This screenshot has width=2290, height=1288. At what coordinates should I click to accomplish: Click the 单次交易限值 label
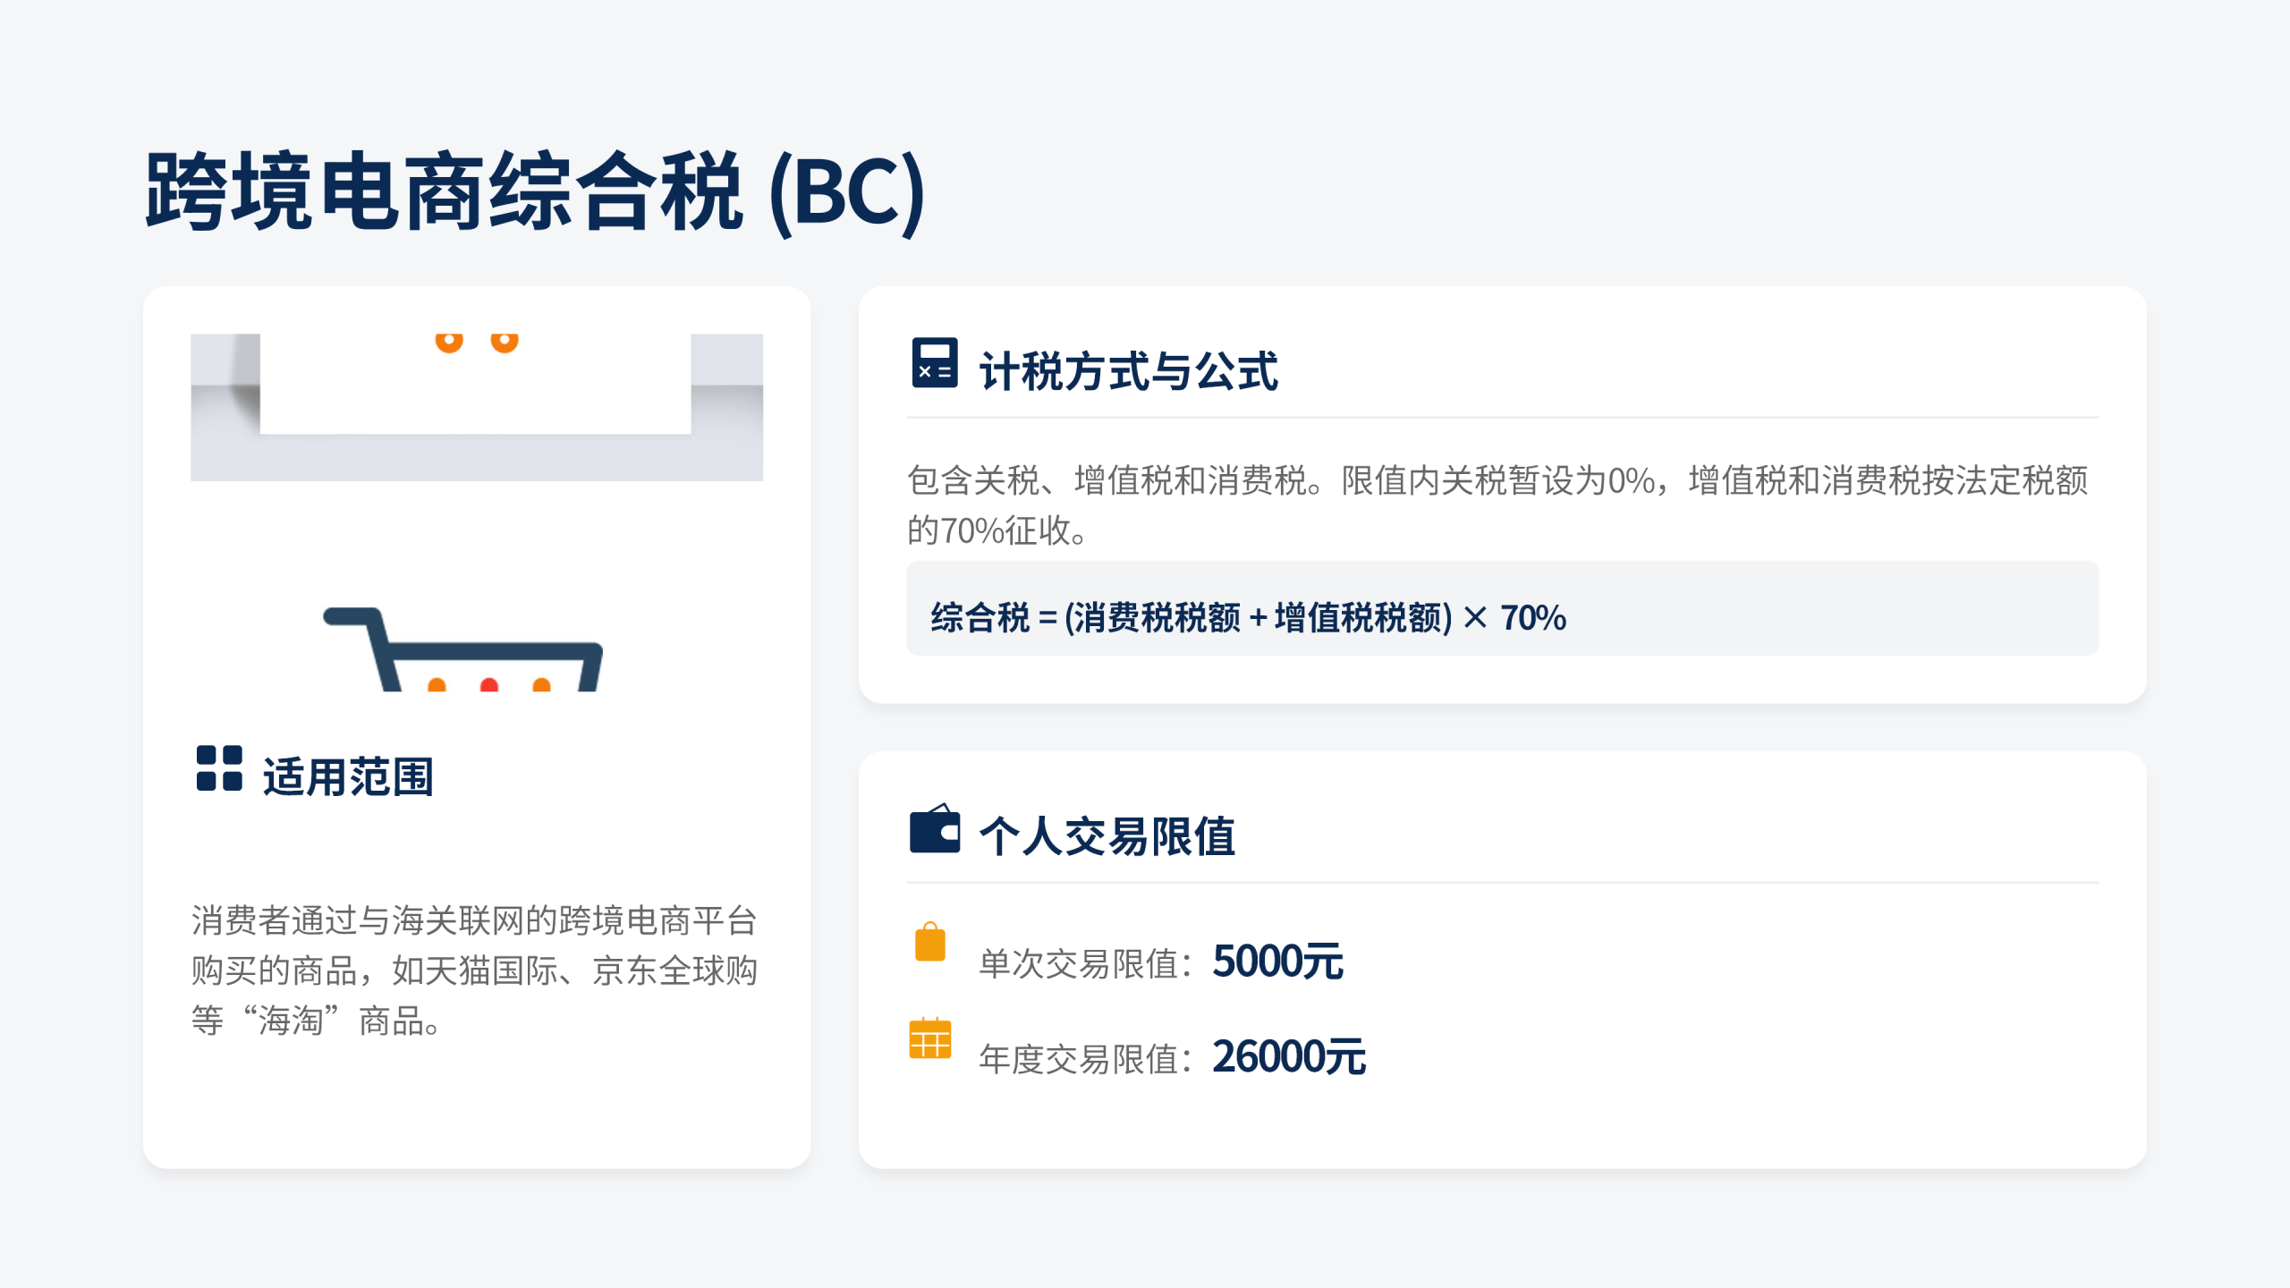tap(1085, 963)
